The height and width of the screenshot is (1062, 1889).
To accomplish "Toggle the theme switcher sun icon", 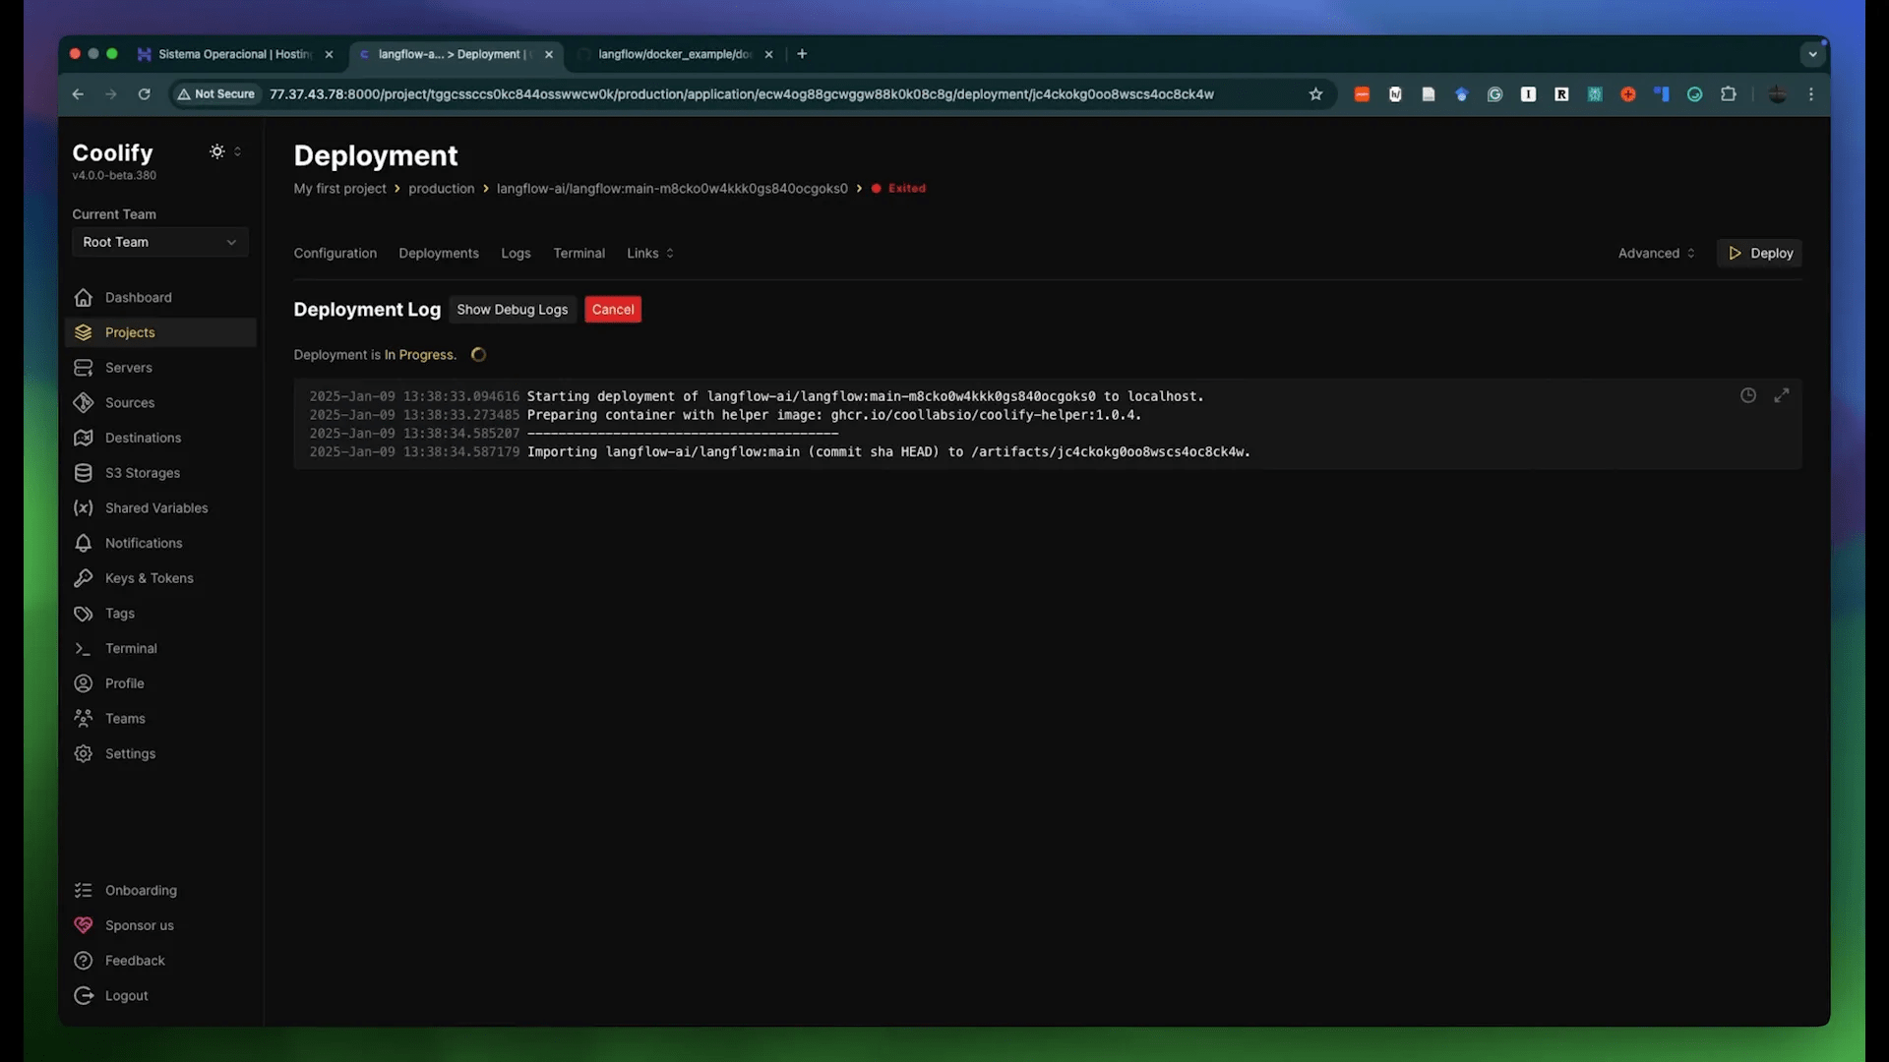I will (217, 151).
